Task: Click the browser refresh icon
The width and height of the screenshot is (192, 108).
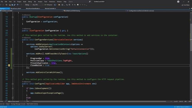Action: click(x=55, y=5)
